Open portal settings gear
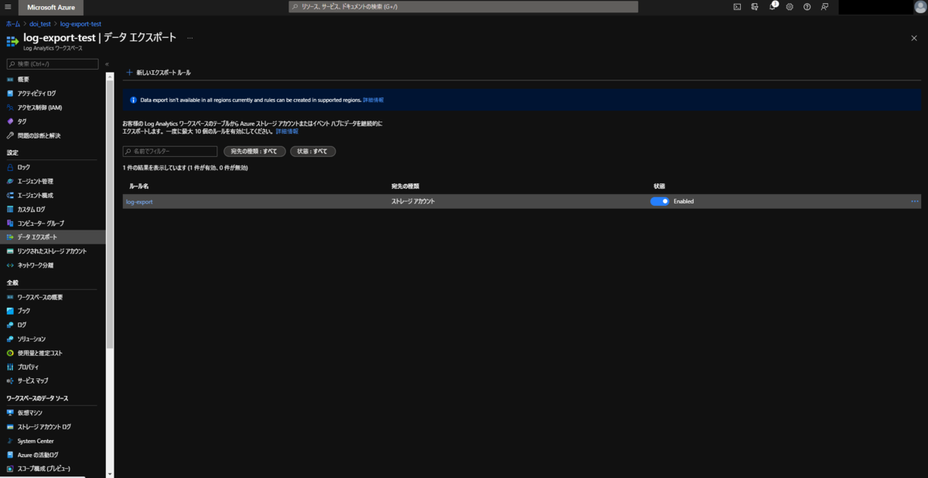 pos(790,6)
